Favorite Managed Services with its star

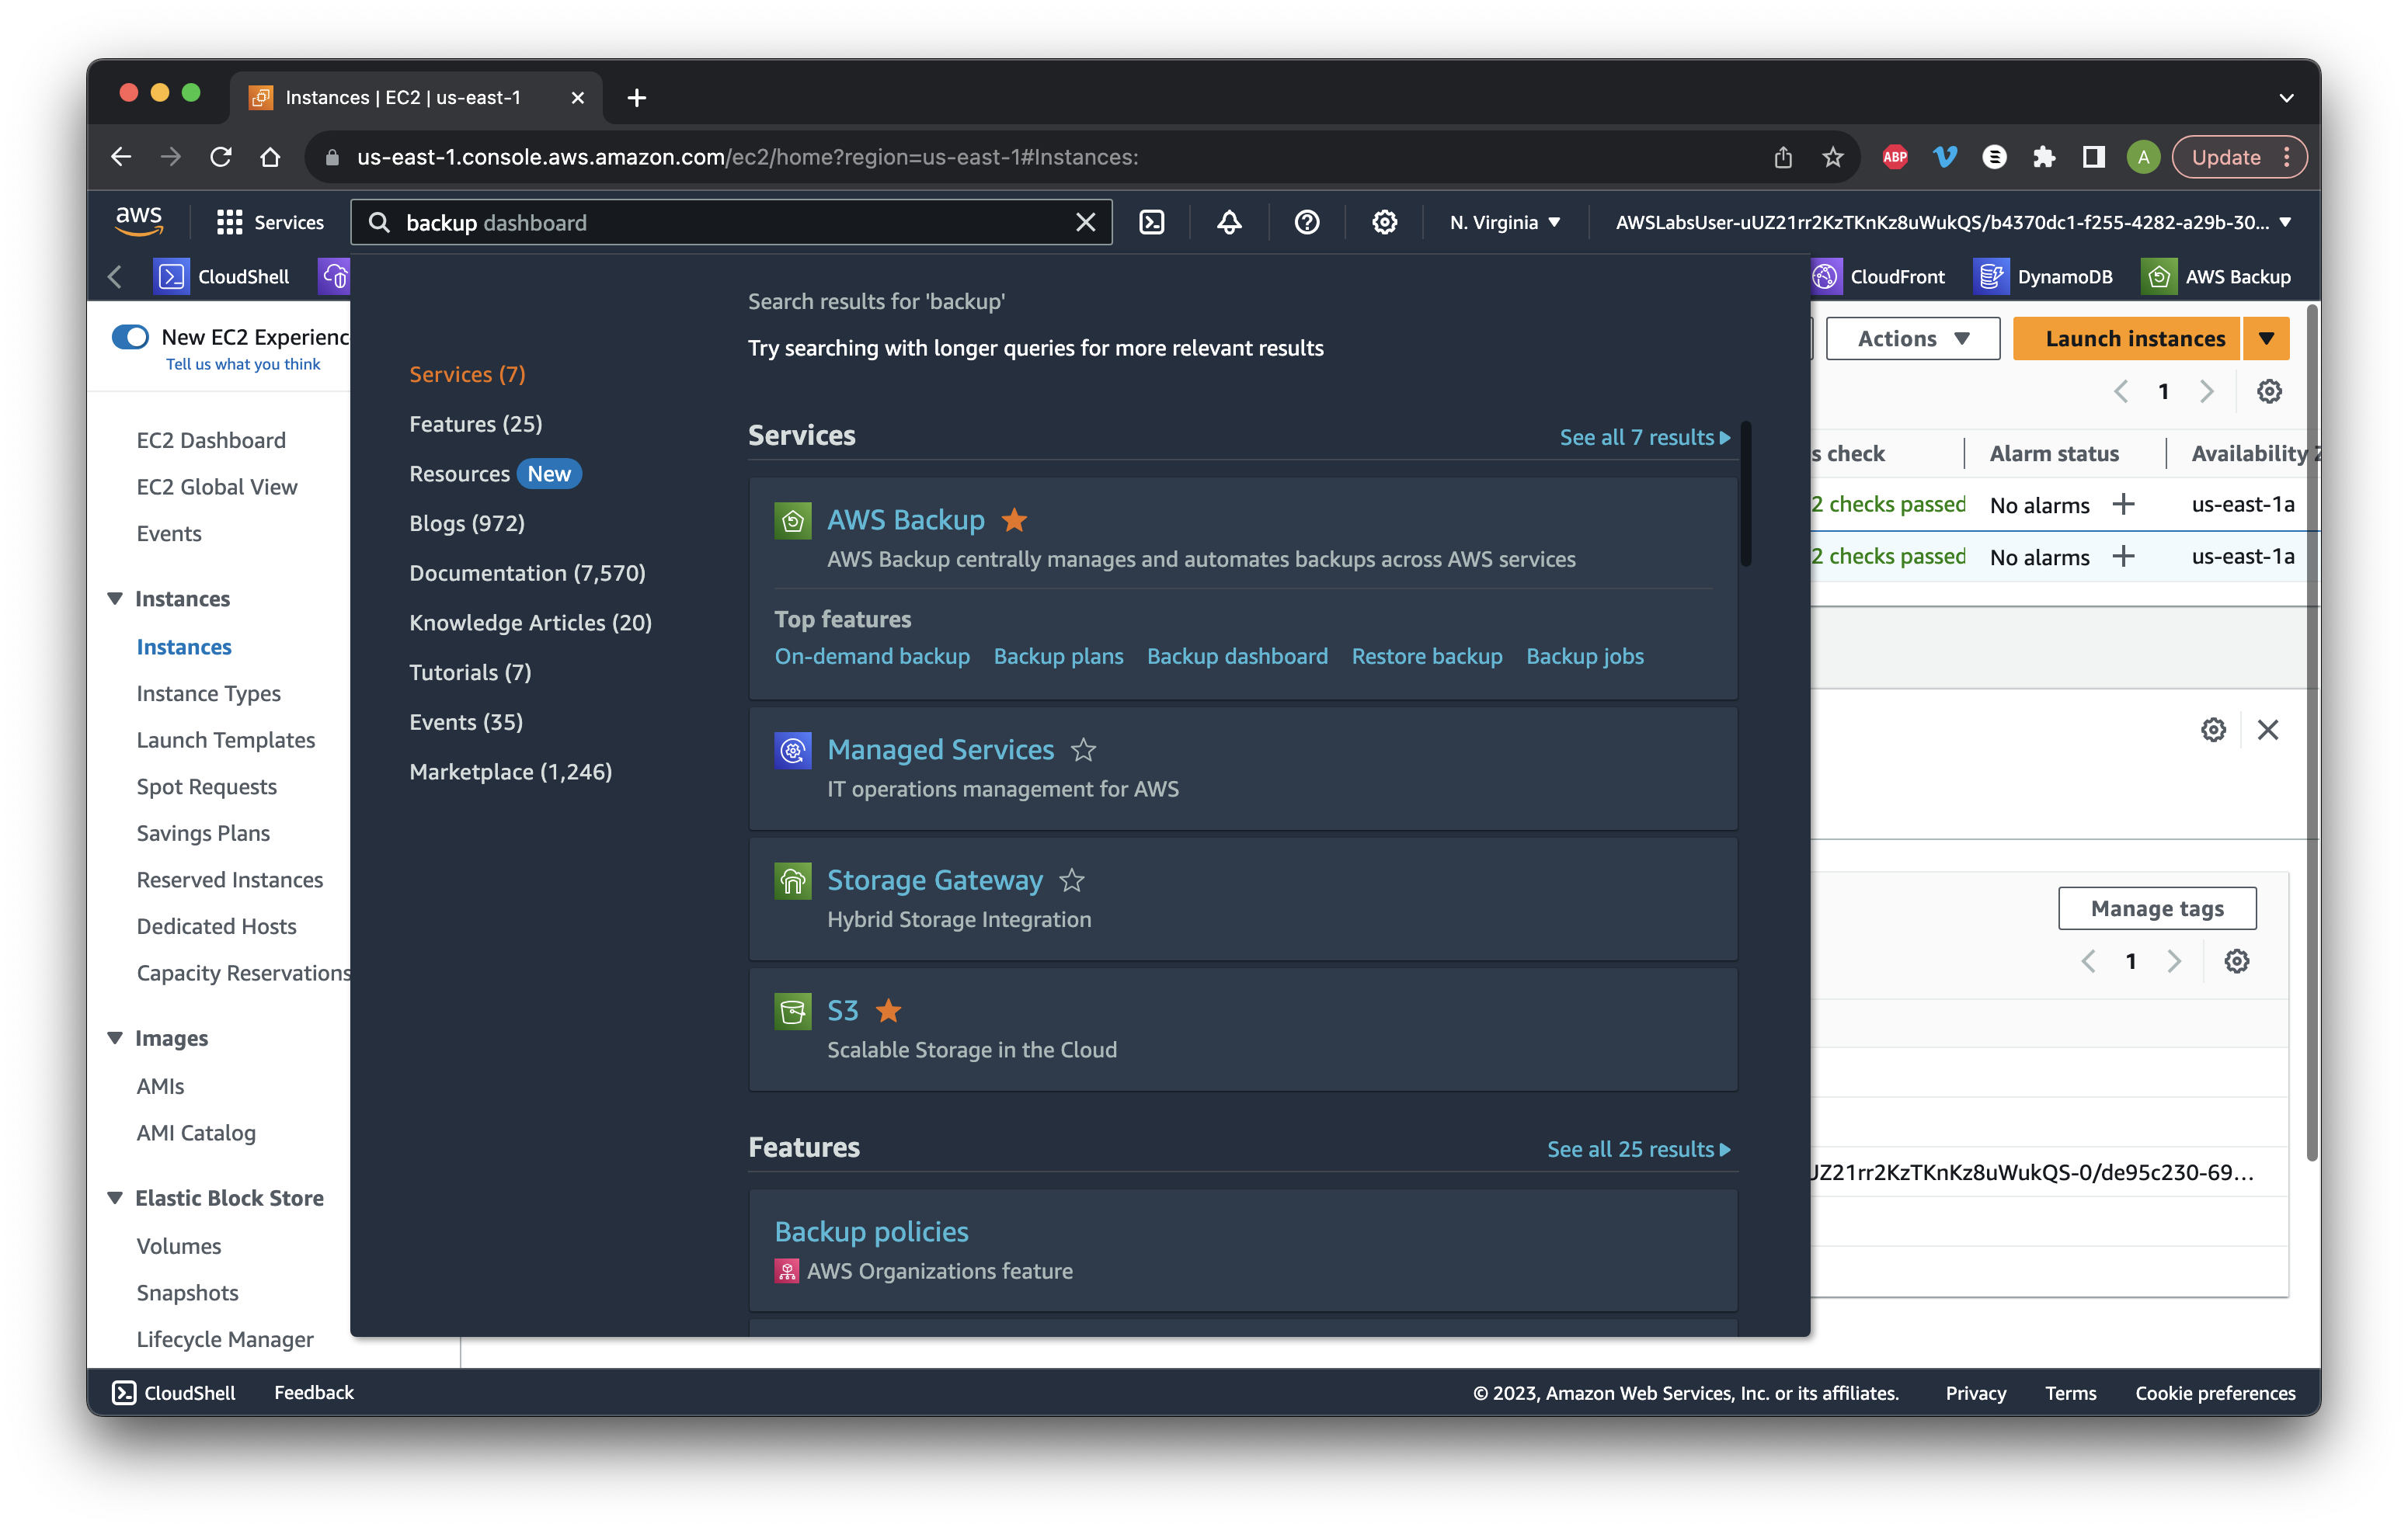click(1083, 749)
